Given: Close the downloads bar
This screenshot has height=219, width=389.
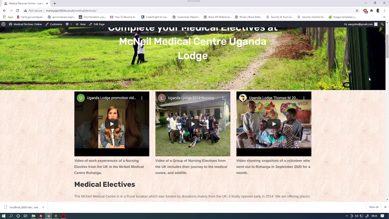Looking at the screenshot, I should (385, 207).
